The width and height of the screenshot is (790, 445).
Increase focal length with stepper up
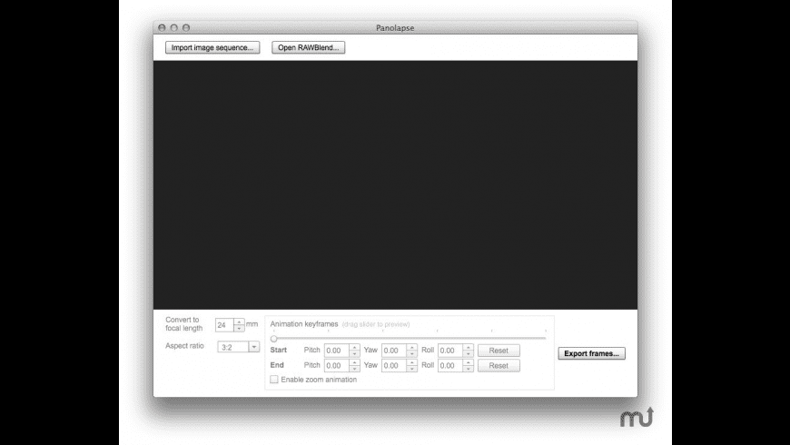(x=239, y=322)
